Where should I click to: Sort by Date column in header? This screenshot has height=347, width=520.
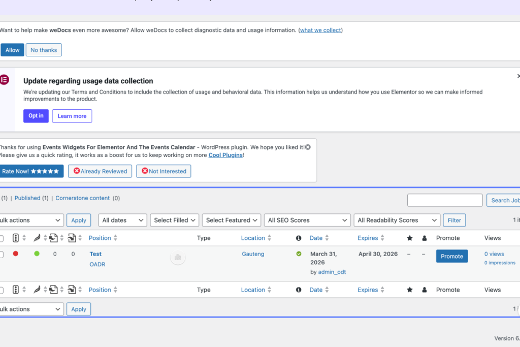tap(316, 238)
